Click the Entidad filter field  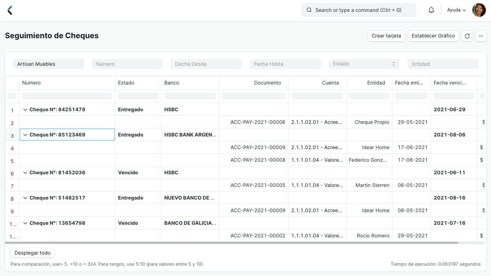[443, 64]
